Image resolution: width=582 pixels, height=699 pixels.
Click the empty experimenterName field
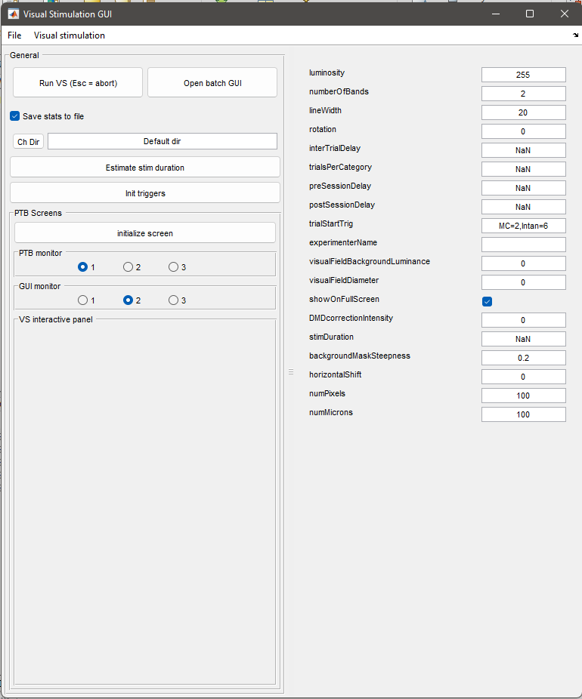tap(524, 245)
